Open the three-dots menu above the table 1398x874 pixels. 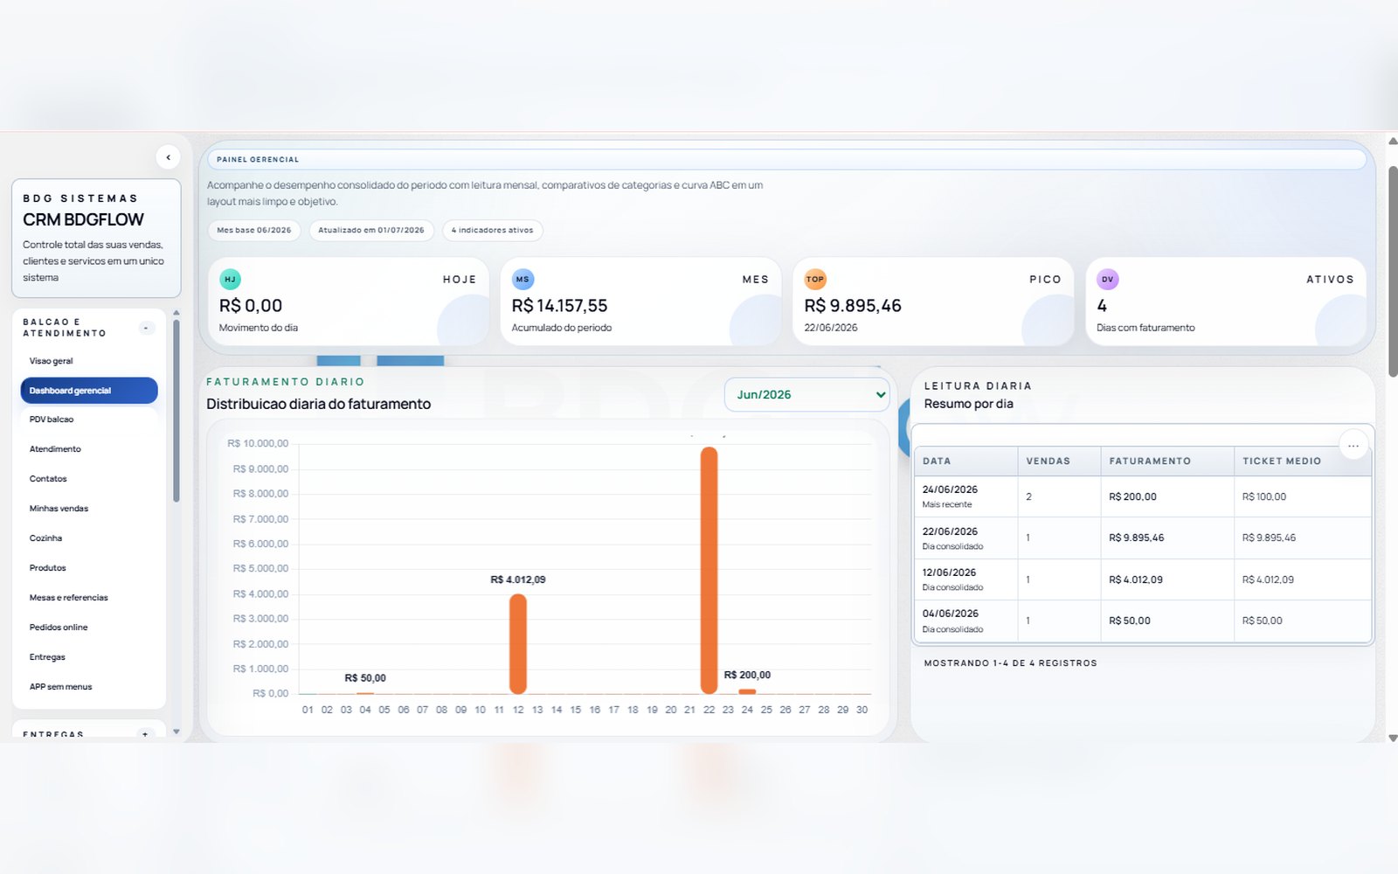coord(1353,446)
